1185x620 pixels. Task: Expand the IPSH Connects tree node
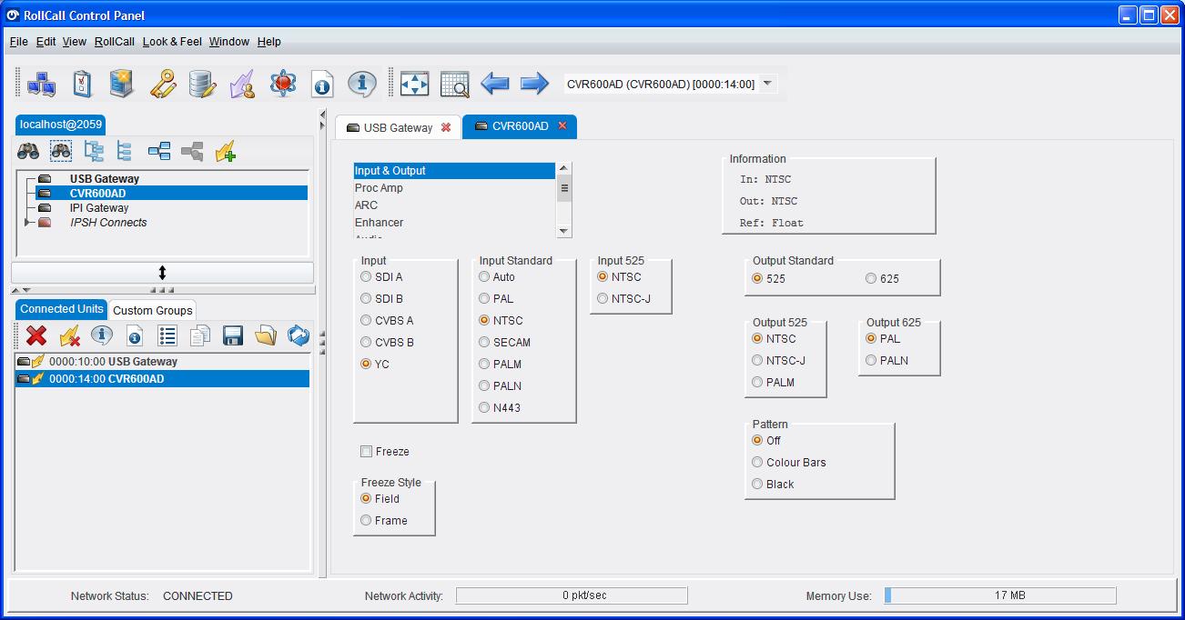tap(28, 223)
